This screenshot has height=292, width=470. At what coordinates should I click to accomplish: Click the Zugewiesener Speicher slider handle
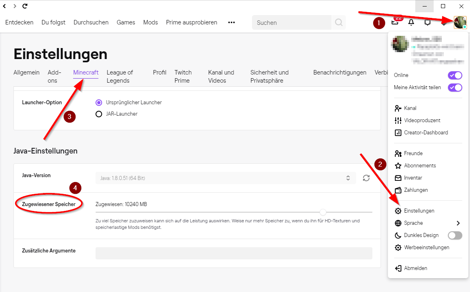[323, 212]
